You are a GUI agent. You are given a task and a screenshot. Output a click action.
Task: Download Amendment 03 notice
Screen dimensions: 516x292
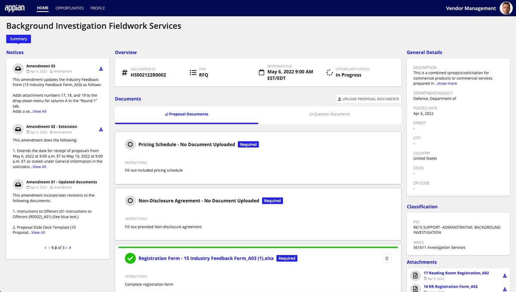pos(101,68)
